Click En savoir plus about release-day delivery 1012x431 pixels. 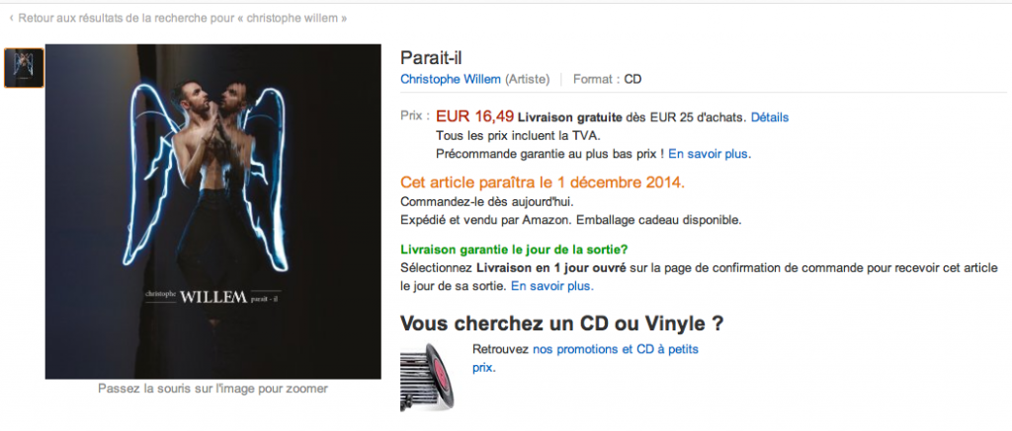click(x=552, y=285)
